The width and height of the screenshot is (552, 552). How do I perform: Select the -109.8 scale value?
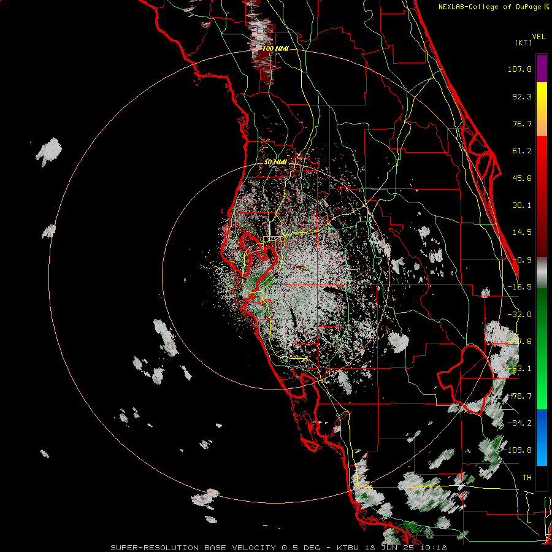click(x=517, y=450)
